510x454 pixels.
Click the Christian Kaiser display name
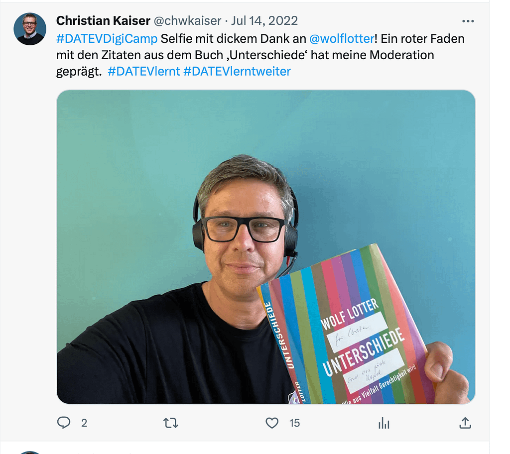103,21
